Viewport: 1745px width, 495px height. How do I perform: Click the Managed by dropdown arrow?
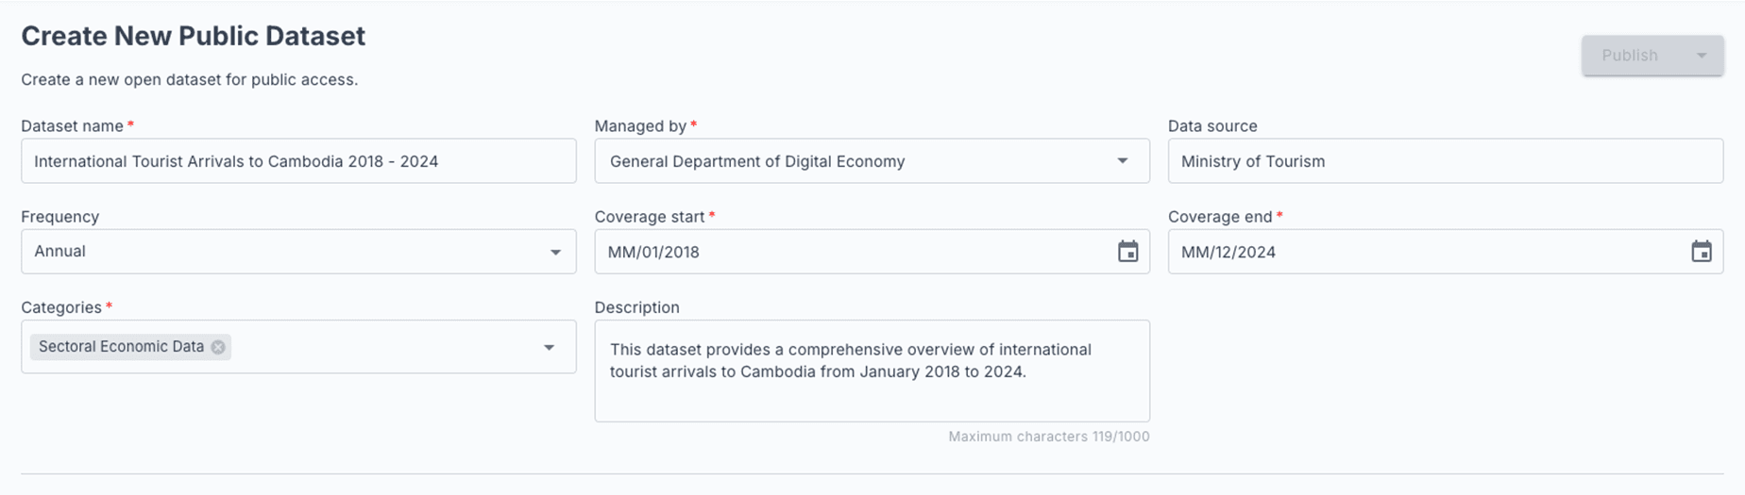click(x=1123, y=161)
